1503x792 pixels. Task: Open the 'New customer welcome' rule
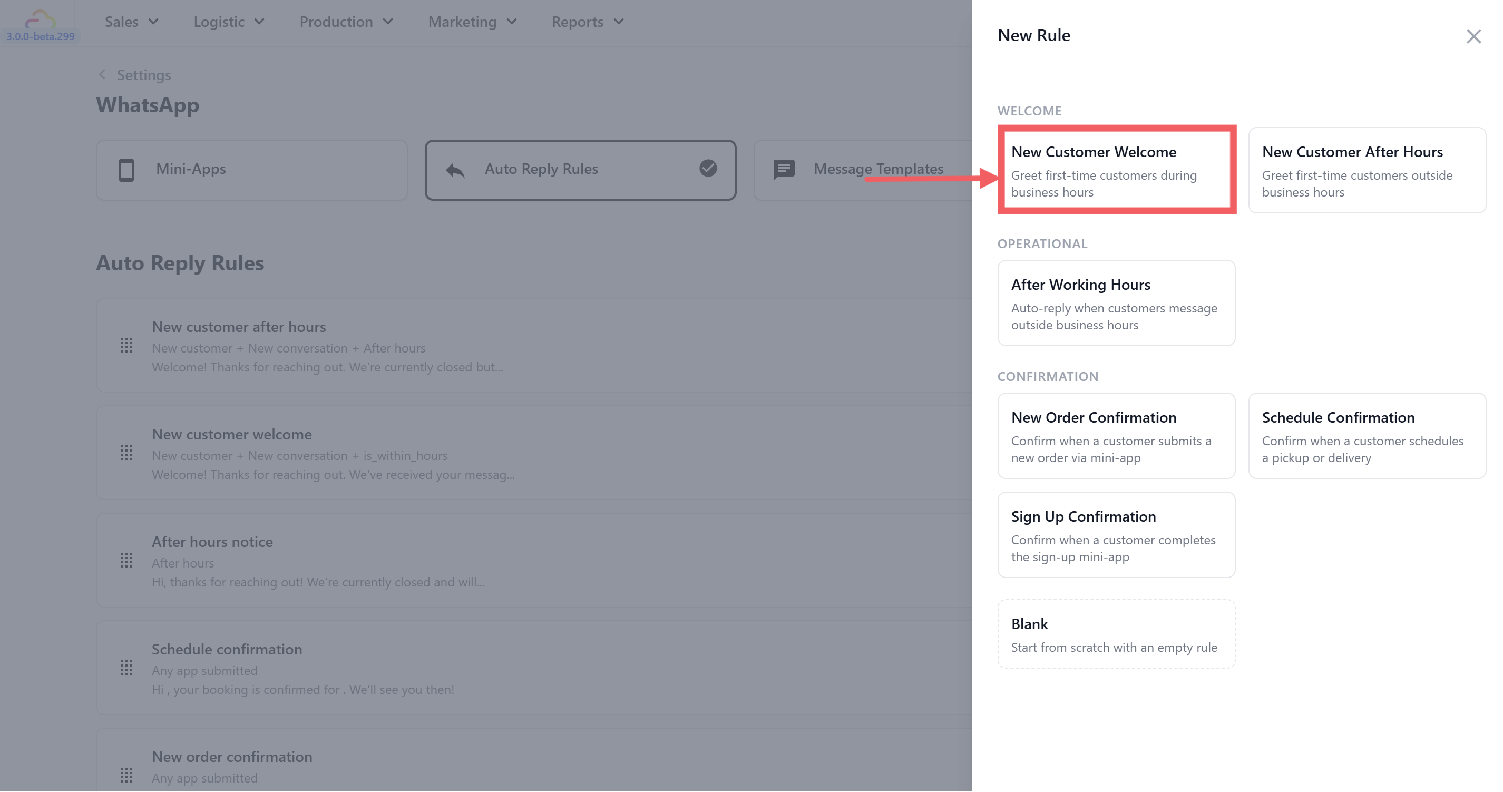(534, 453)
